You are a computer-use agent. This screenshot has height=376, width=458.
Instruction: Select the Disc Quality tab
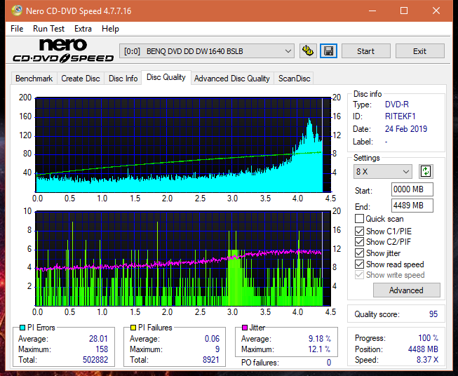pyautogui.click(x=166, y=77)
